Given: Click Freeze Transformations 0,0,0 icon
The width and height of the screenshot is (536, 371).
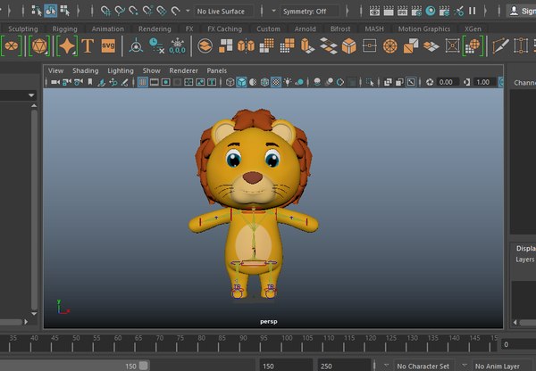Looking at the screenshot, I should (x=177, y=45).
